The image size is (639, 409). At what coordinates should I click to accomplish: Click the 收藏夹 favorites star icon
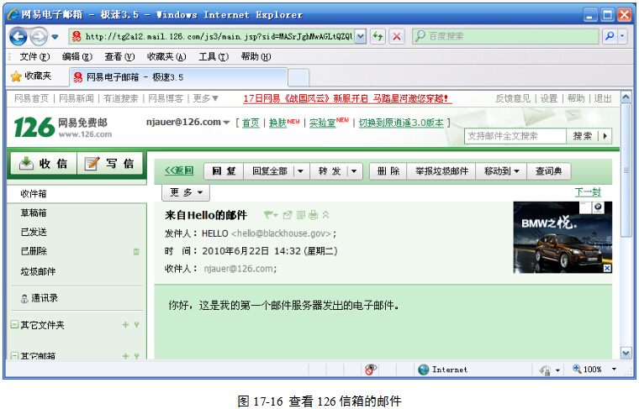click(16, 76)
